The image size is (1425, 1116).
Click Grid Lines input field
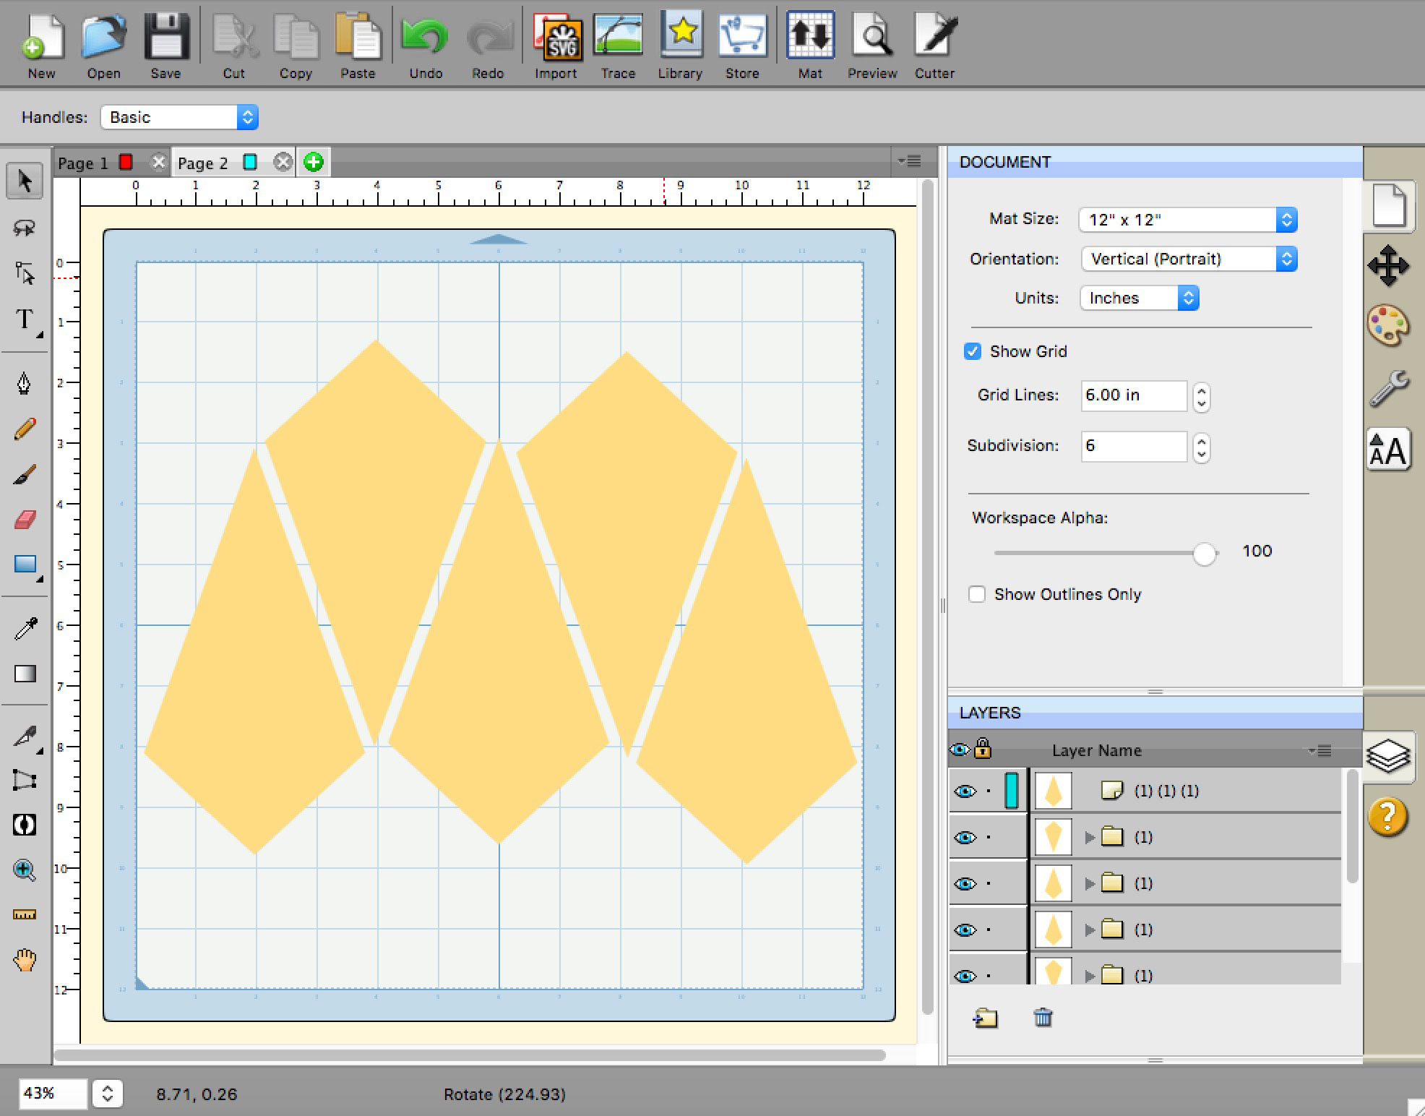coord(1134,395)
